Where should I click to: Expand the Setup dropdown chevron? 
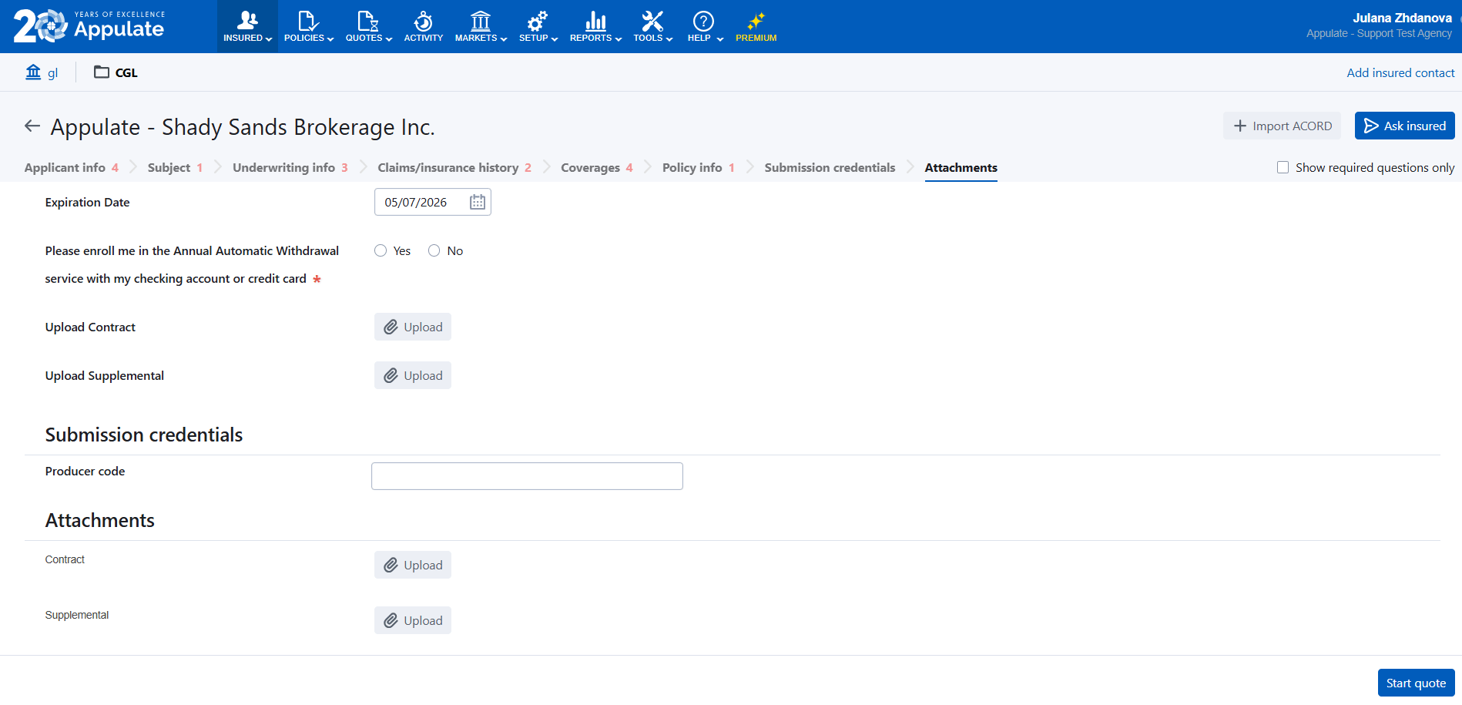point(555,39)
